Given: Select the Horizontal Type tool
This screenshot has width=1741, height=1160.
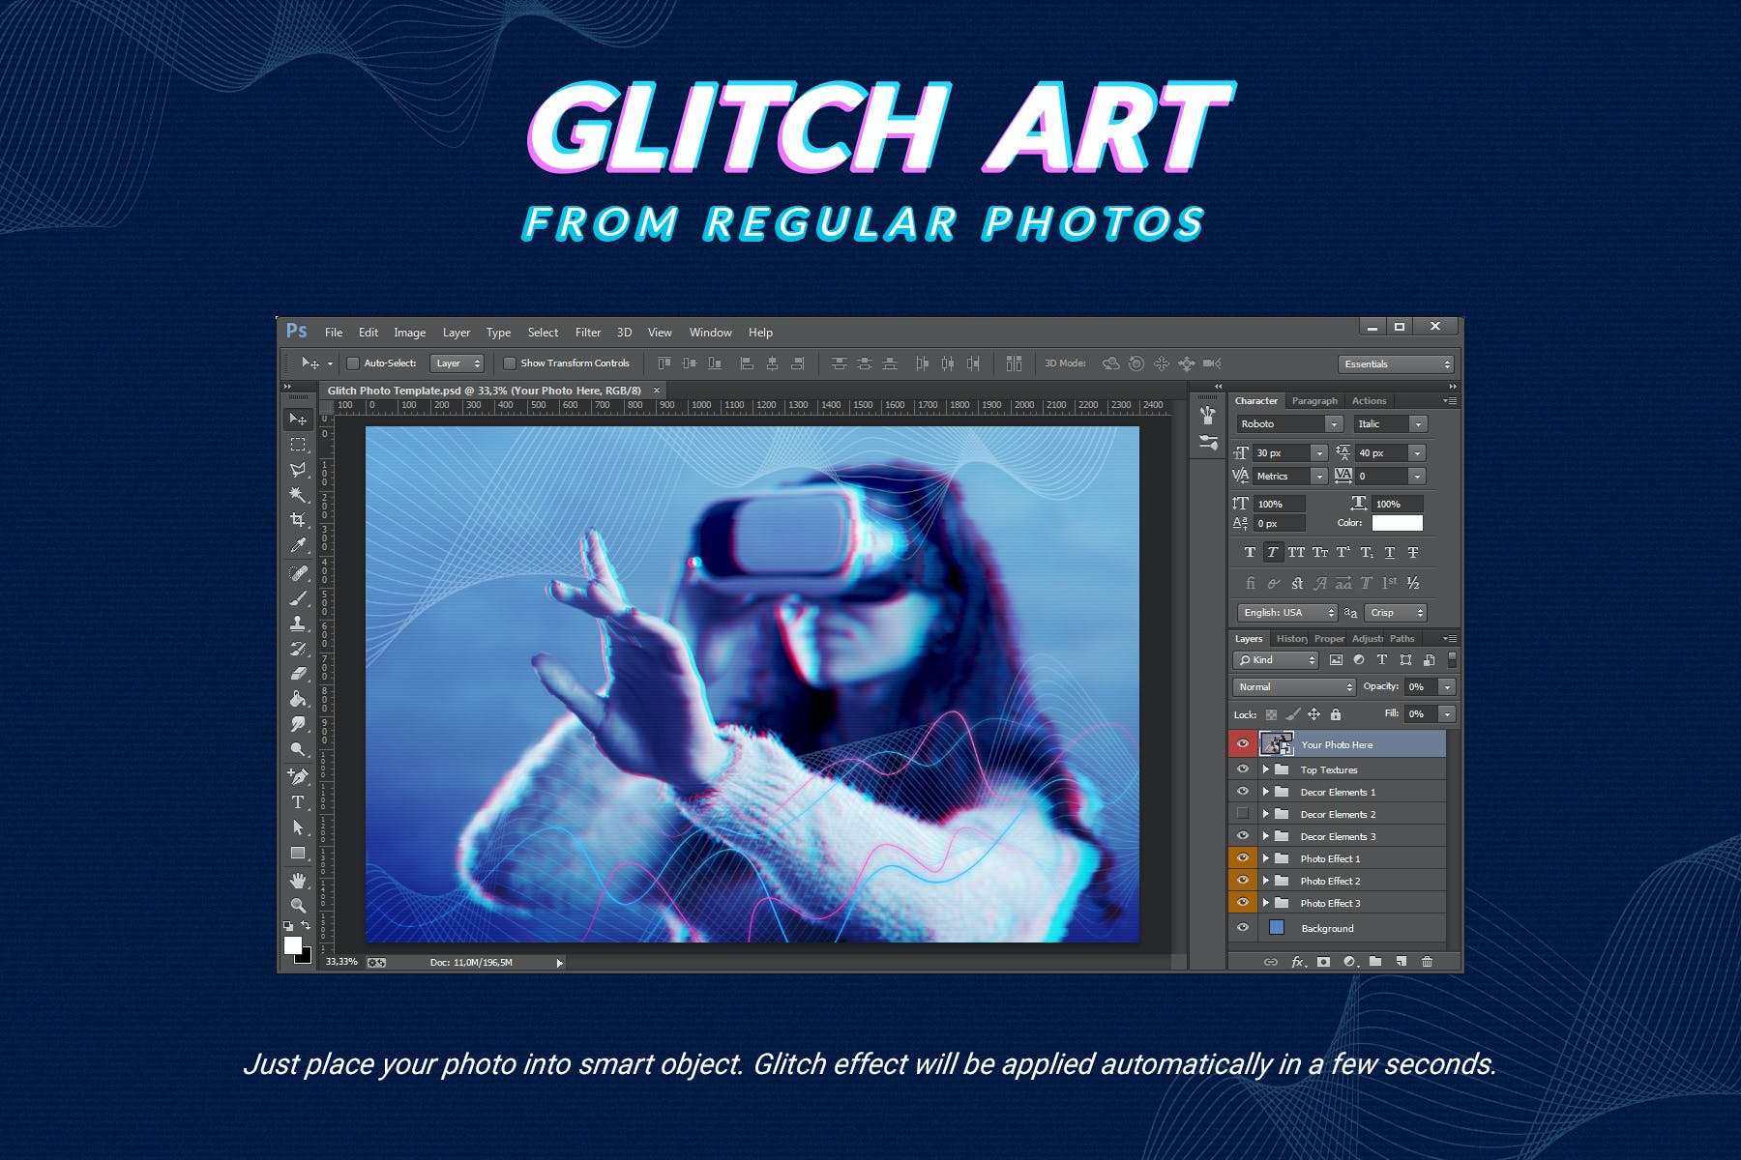Looking at the screenshot, I should pos(298,802).
